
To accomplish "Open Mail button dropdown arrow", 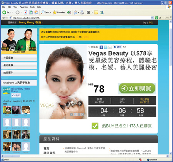I will [78, 12].
